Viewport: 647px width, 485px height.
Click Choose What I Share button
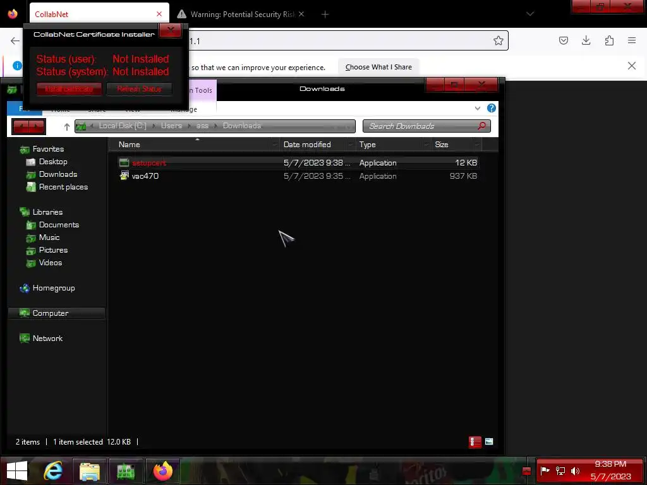378,67
